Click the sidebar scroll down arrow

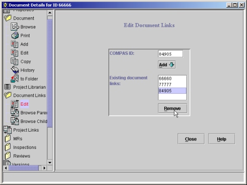coord(50,163)
